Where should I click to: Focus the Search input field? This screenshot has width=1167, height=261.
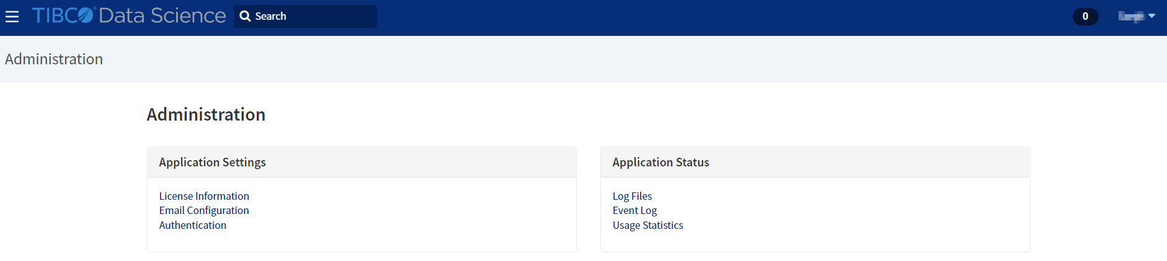(x=305, y=16)
